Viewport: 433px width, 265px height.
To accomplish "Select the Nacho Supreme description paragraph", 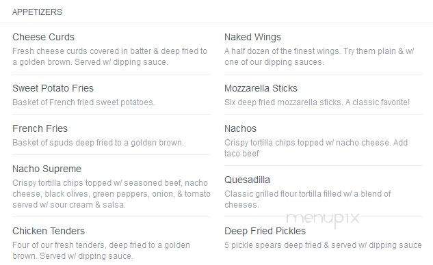I will click(x=111, y=194).
